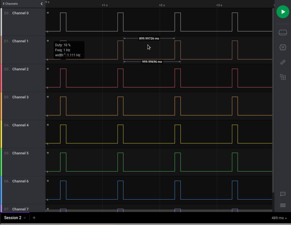Image resolution: width=291 pixels, height=225 pixels.
Task: Click the +2 s timeline ruler marker
Action: coord(161,5)
